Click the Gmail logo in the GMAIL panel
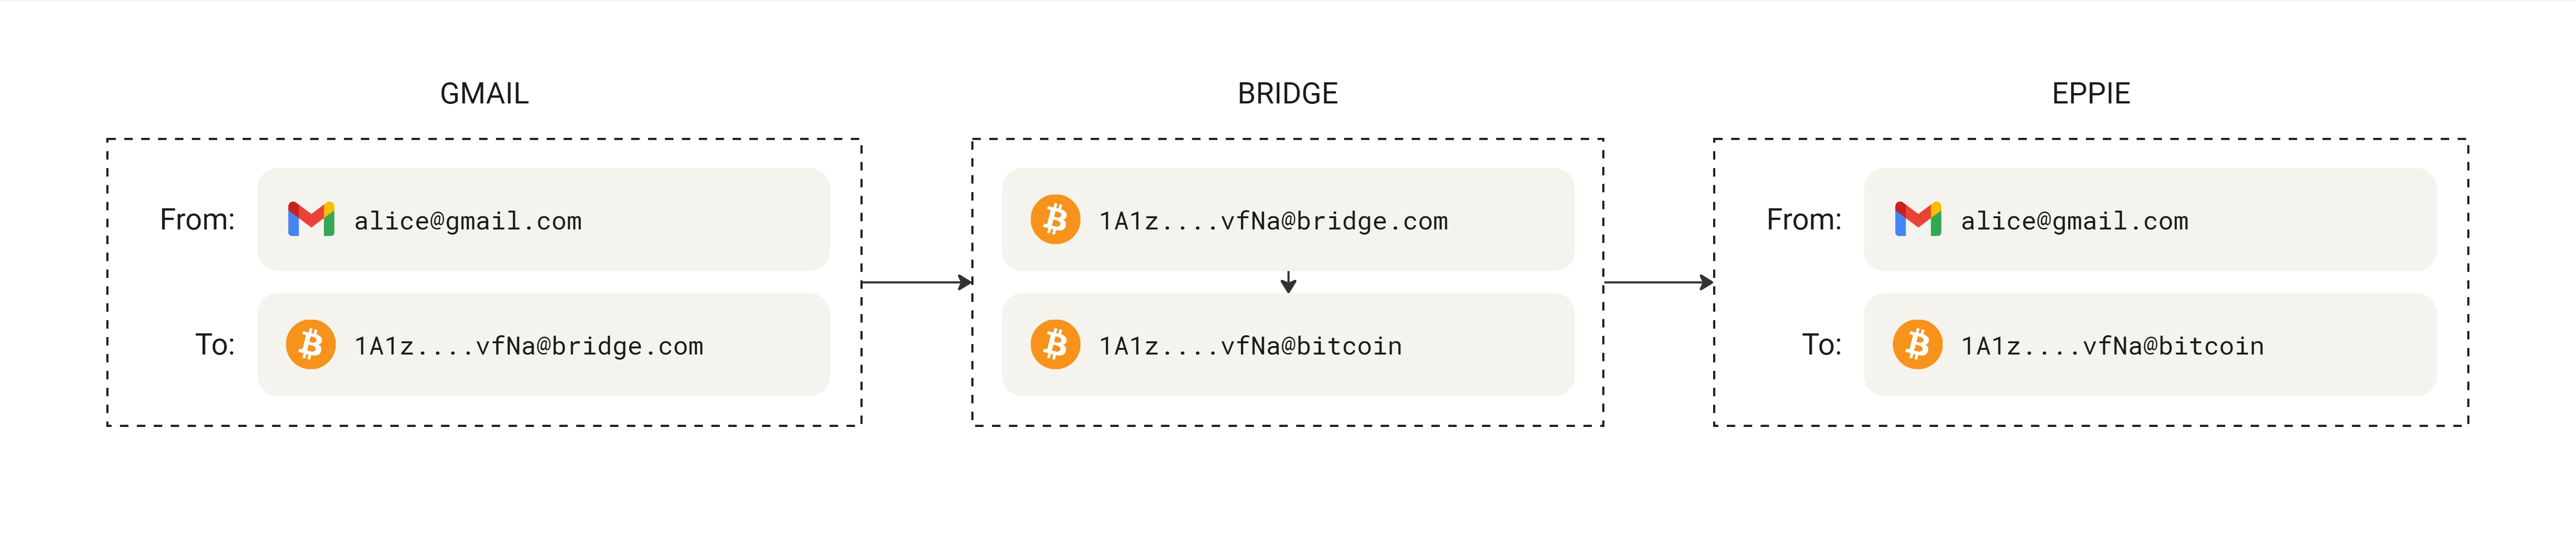The height and width of the screenshot is (536, 2576). 311,219
